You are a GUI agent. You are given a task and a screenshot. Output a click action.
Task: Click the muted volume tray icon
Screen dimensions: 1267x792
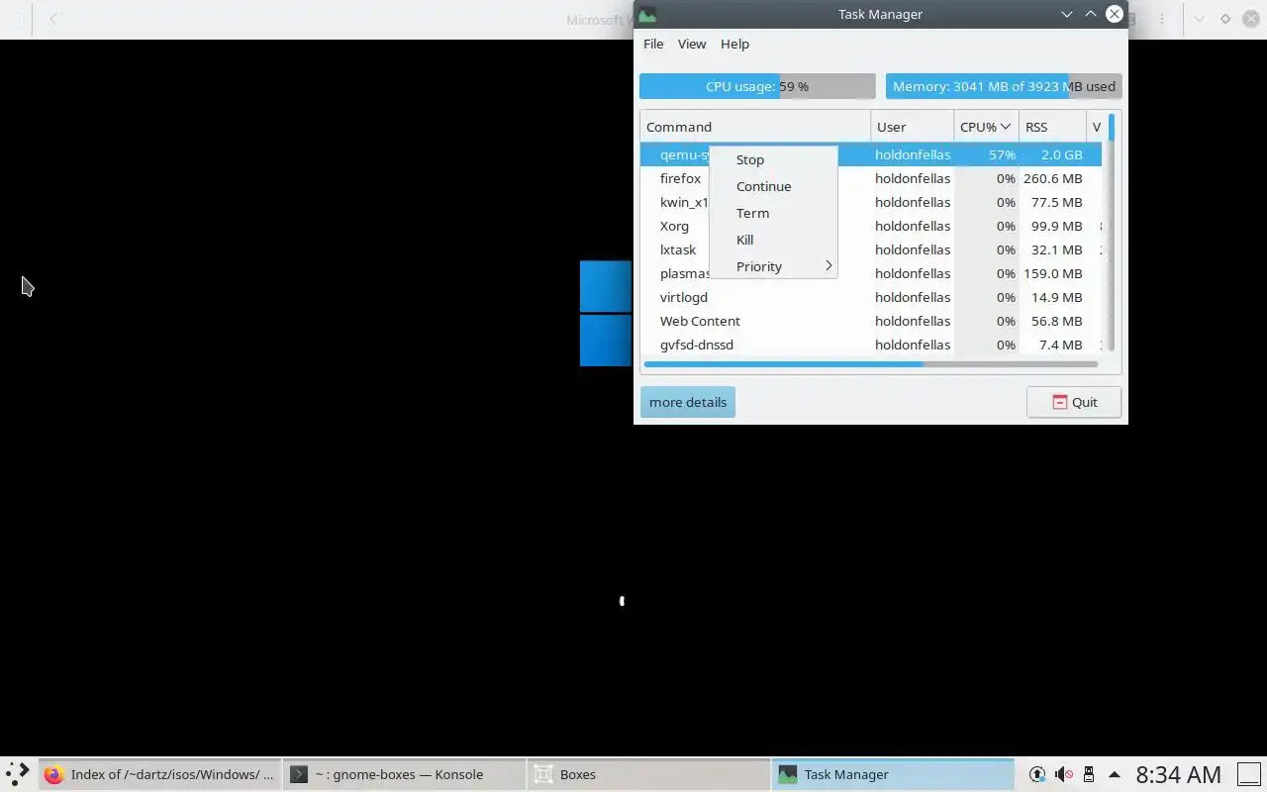point(1063,774)
